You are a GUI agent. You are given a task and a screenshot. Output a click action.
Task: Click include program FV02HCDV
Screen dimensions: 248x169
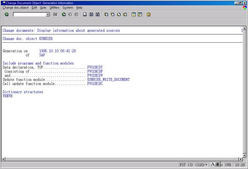[95, 75]
